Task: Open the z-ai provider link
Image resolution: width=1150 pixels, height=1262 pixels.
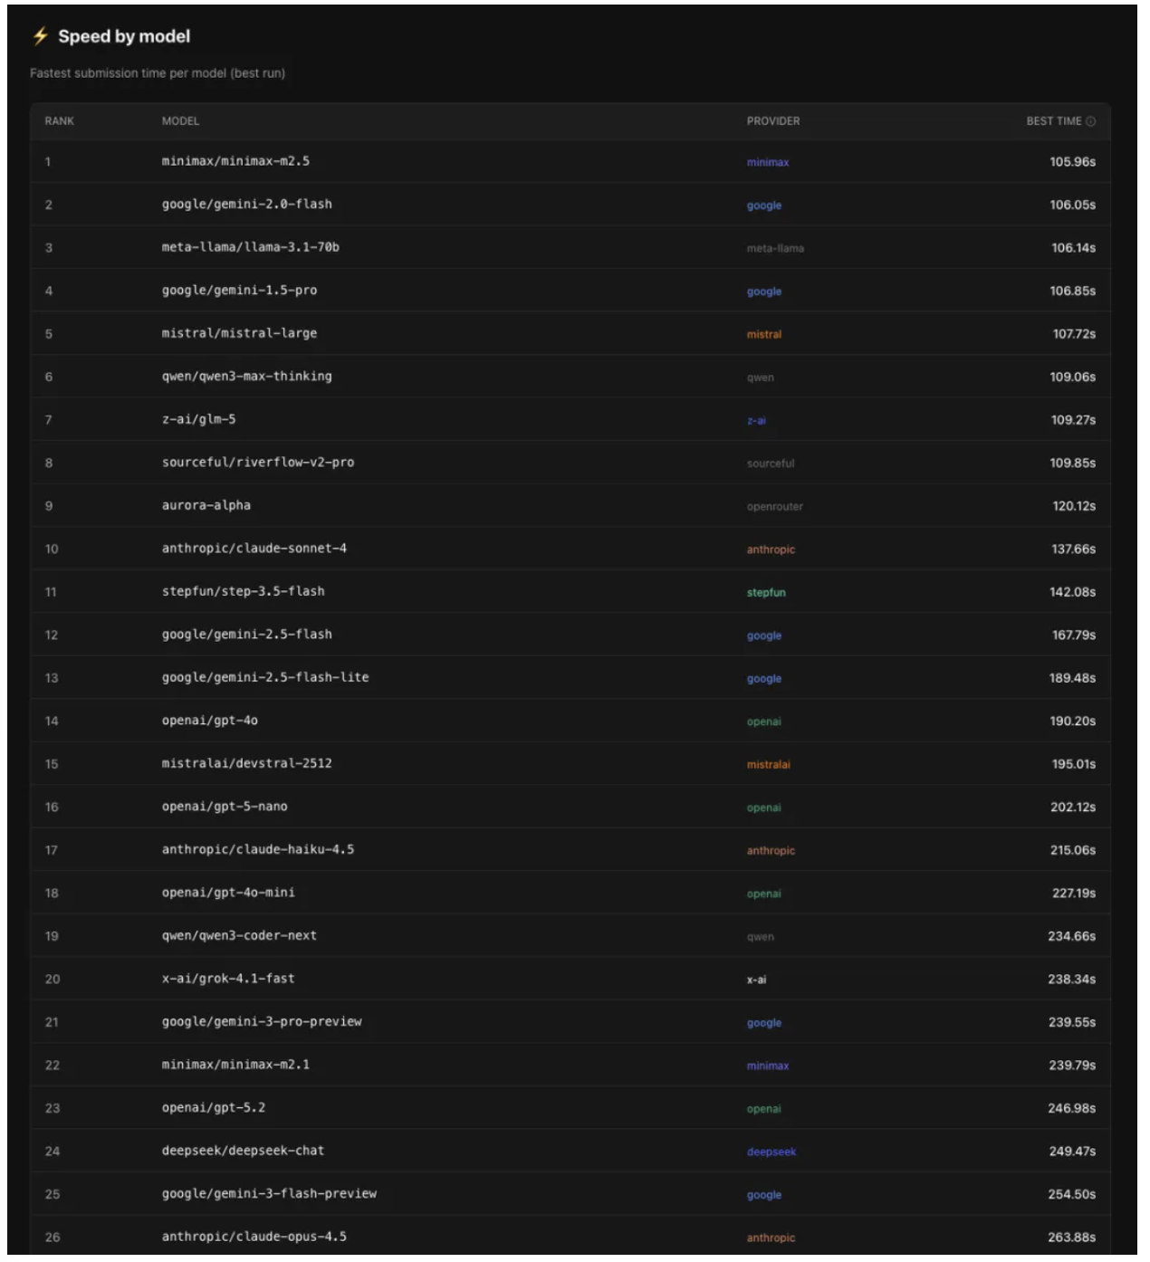Action: click(756, 421)
